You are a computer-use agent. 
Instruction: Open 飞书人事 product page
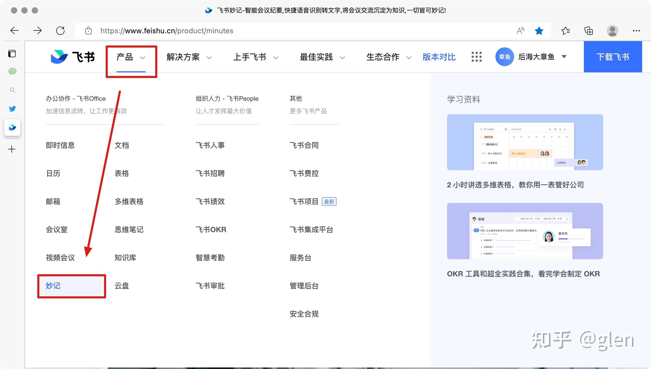coord(210,145)
